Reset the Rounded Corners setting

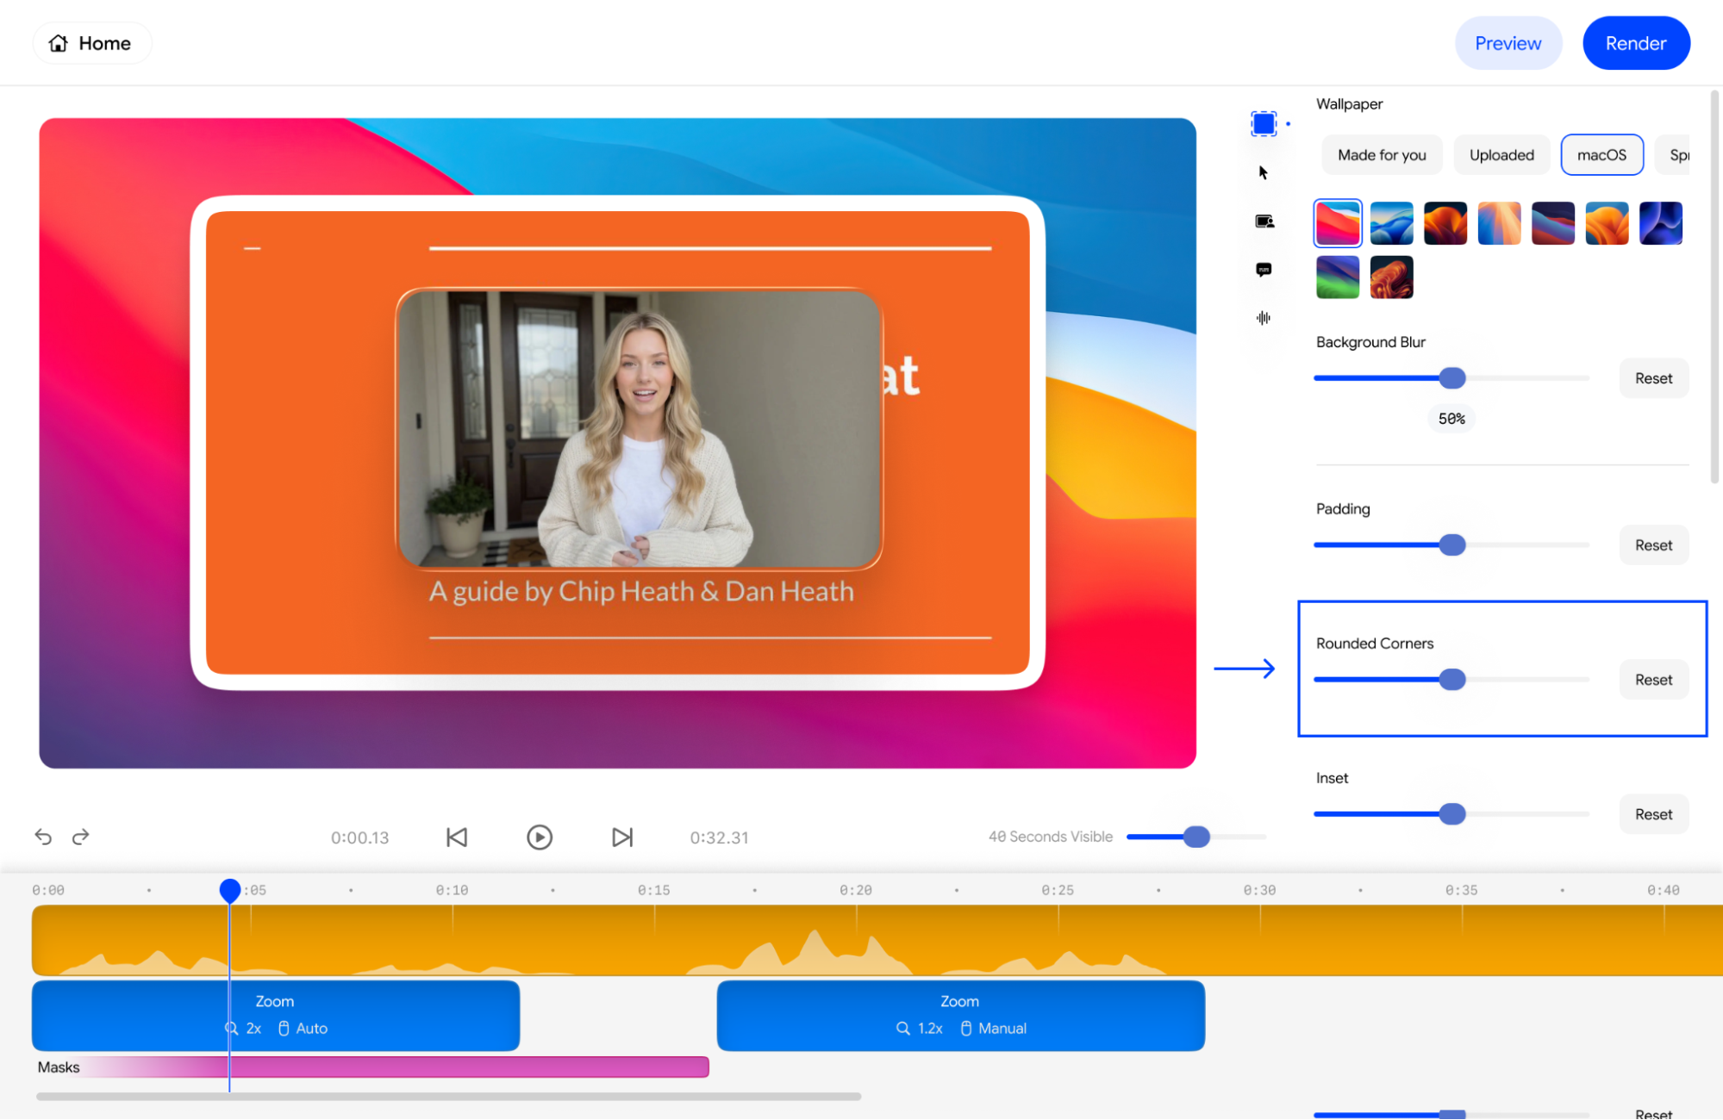1653,680
